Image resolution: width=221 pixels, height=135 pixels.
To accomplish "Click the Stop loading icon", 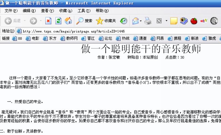I will [48, 21].
